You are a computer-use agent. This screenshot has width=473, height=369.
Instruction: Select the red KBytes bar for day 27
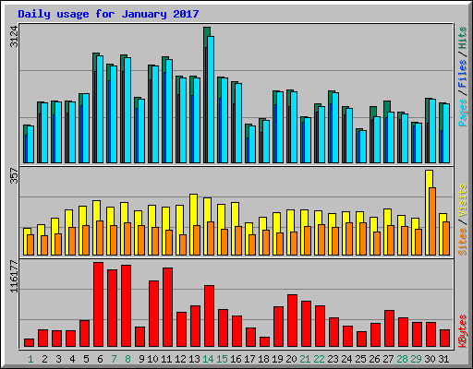tap(389, 328)
